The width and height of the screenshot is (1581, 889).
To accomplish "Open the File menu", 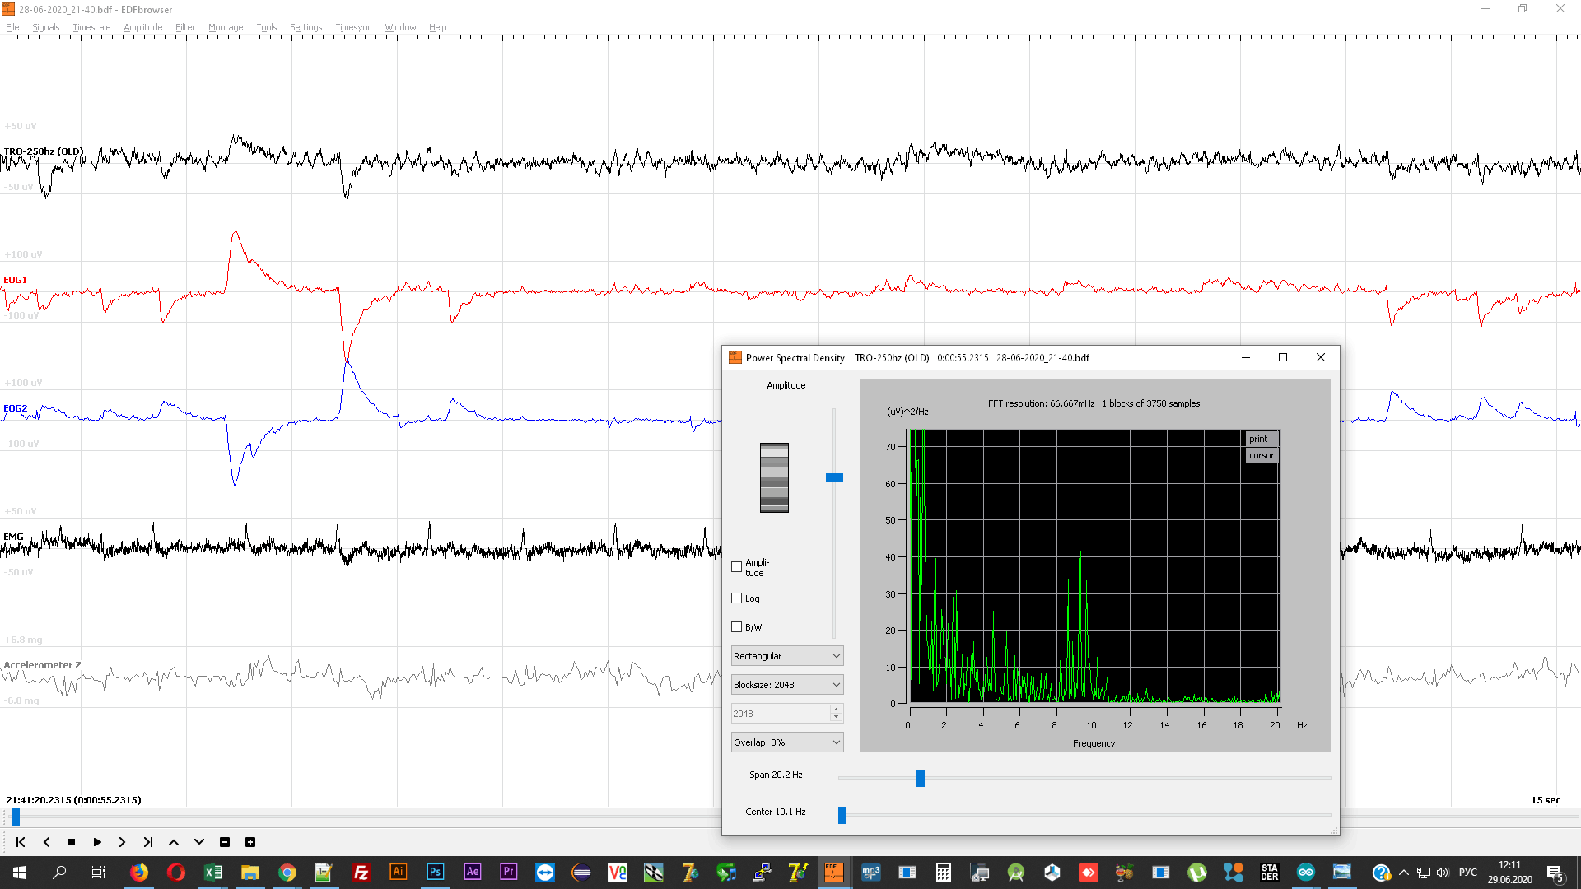I will click(12, 27).
